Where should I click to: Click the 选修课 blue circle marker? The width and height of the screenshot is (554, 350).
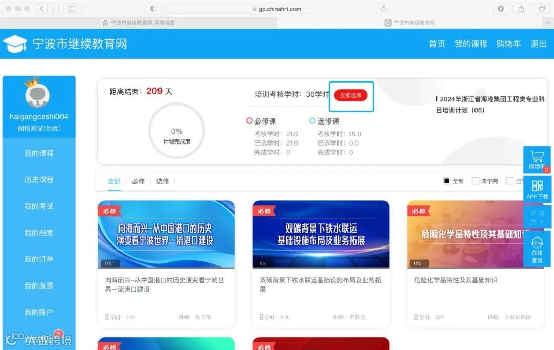[312, 120]
